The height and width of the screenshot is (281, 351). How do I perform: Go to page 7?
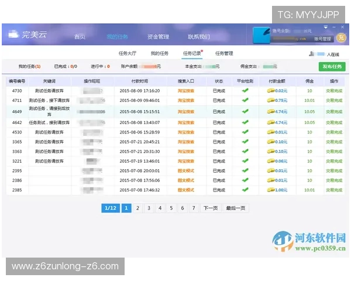click(194, 208)
